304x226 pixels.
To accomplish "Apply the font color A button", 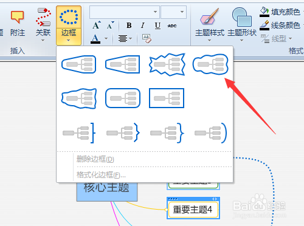I will pos(95,38).
